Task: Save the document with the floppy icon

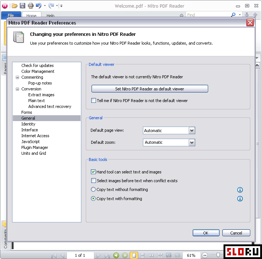Action: point(22,6)
